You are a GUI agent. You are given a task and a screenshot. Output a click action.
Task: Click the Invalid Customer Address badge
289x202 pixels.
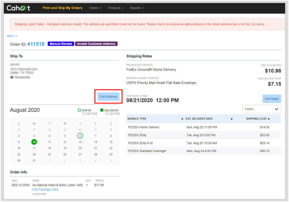(x=96, y=44)
